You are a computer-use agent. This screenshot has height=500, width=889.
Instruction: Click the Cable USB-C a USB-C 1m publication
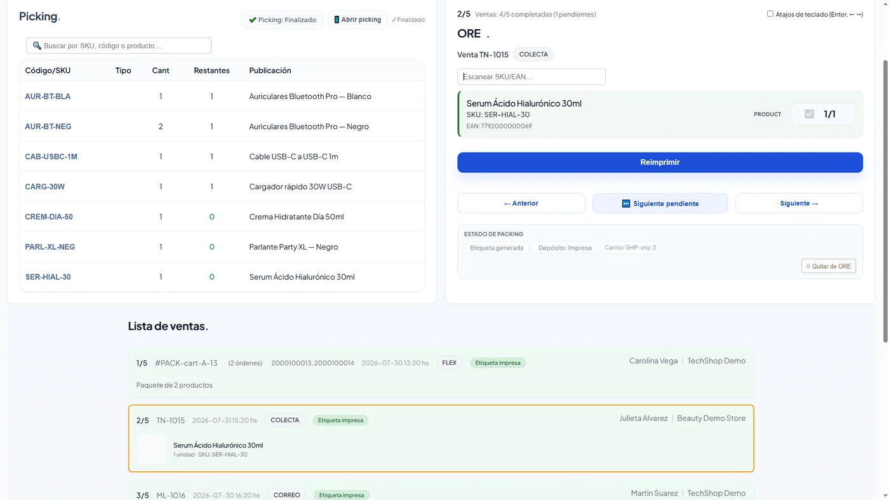tap(293, 156)
